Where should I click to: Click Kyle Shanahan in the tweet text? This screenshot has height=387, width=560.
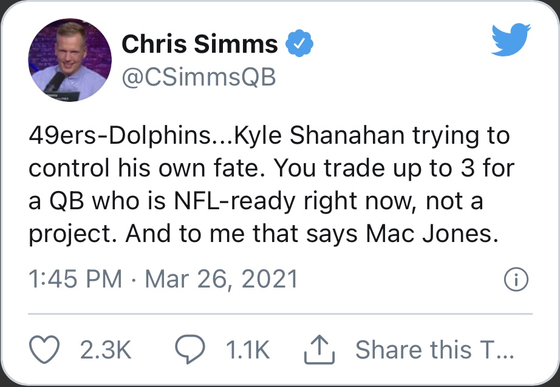pos(302,136)
